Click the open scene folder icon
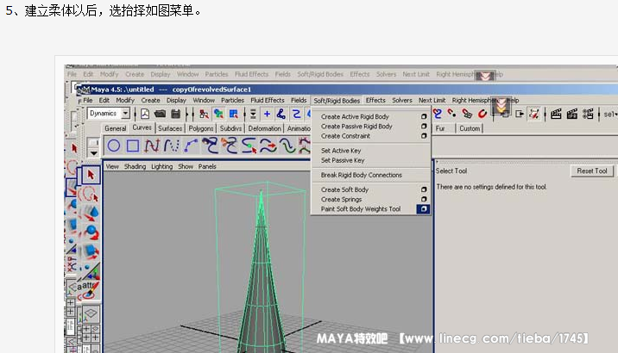Viewport: 618px width, 353px height. click(160, 114)
